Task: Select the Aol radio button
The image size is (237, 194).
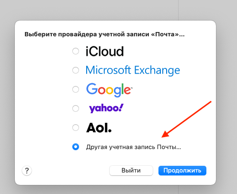Action: (76, 128)
